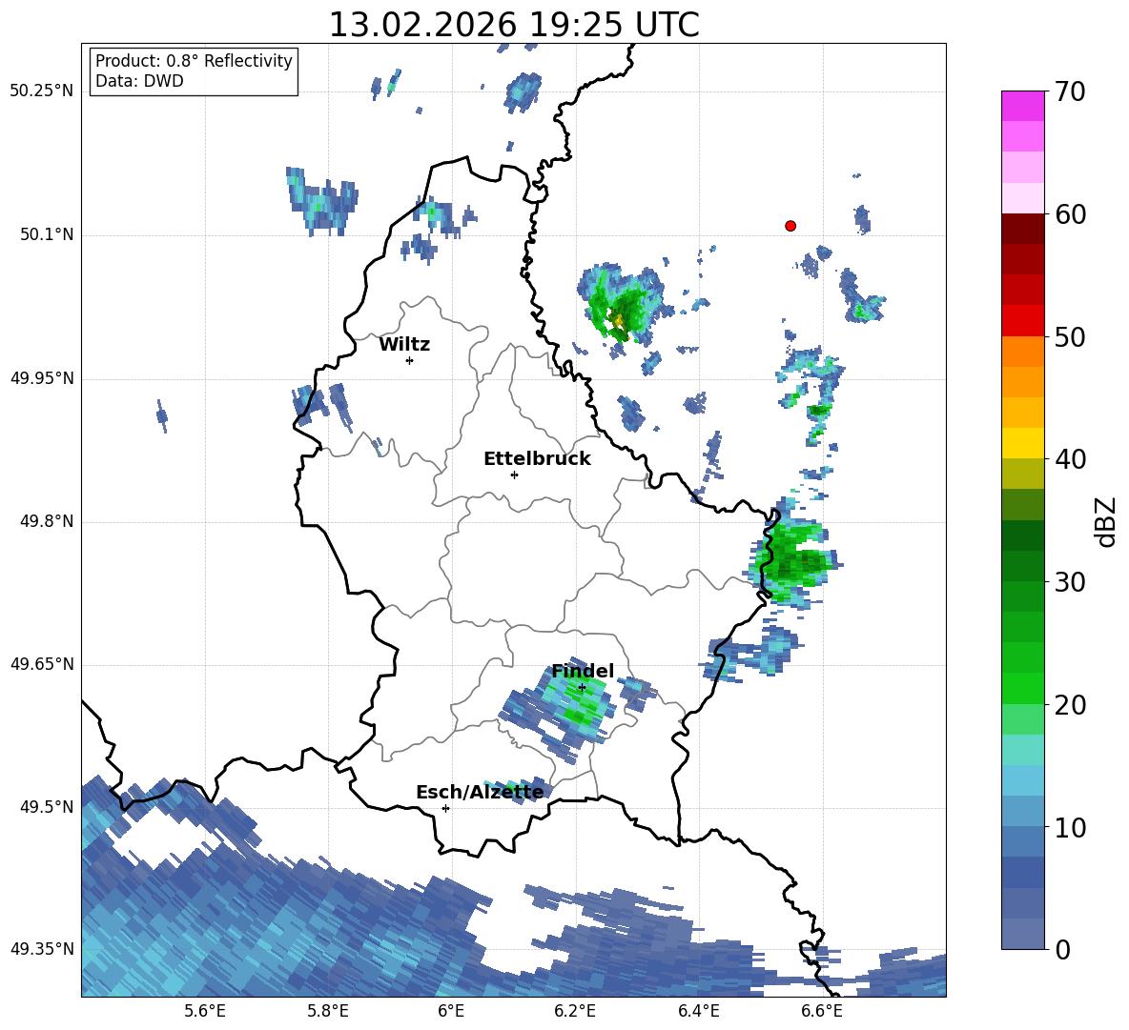Click the 20 colorbar tick label
The height and width of the screenshot is (1030, 1129).
pyautogui.click(x=1070, y=706)
